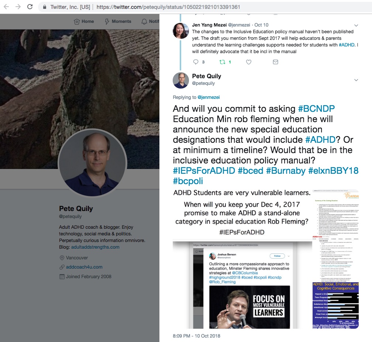This screenshot has height=342, width=372.
Task: Open the Home tab
Action: [x=84, y=21]
